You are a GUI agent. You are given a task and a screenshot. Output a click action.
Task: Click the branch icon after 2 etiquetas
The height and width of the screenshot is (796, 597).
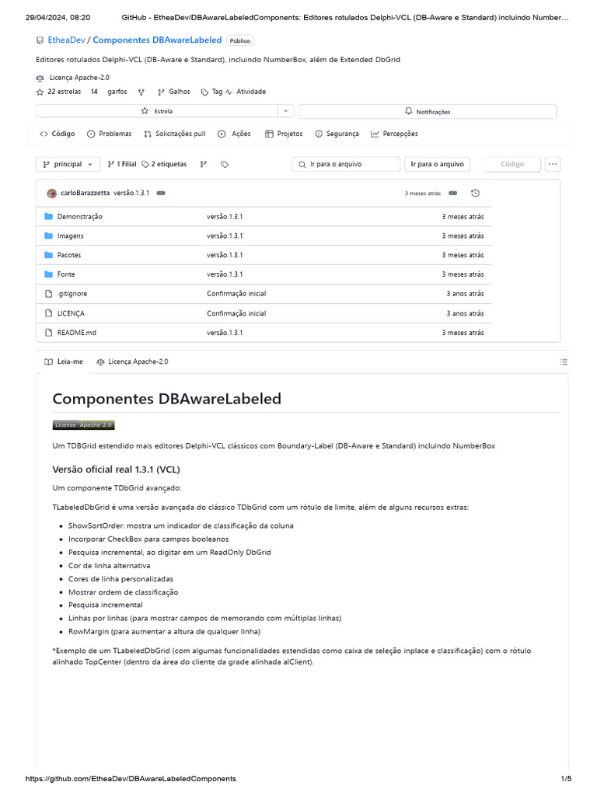pos(204,165)
